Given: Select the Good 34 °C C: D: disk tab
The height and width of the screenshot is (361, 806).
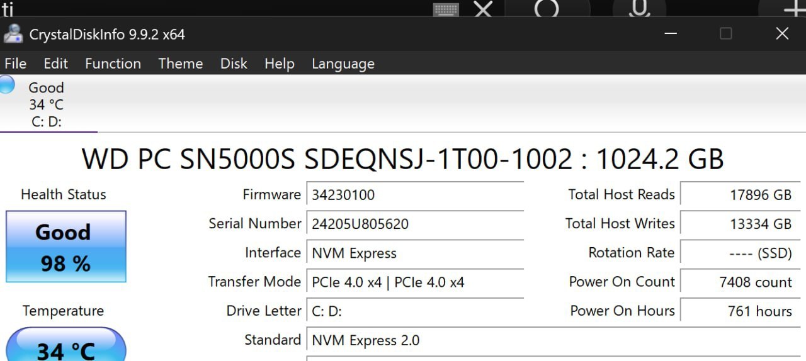Looking at the screenshot, I should (48, 104).
